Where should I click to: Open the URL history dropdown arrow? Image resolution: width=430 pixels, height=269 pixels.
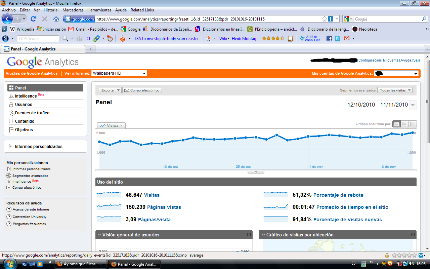[x=337, y=19]
